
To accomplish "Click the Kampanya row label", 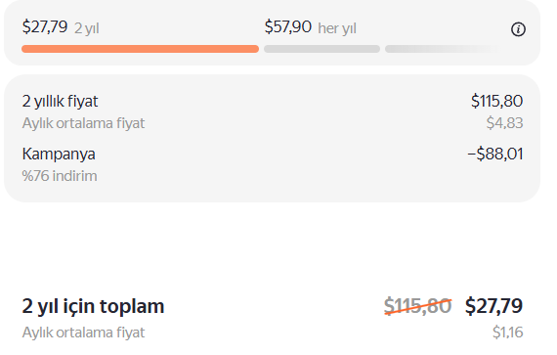I will (59, 155).
